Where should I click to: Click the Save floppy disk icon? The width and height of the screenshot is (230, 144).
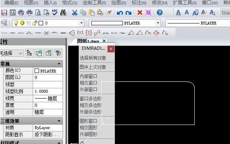pyautogui.click(x=4, y=13)
